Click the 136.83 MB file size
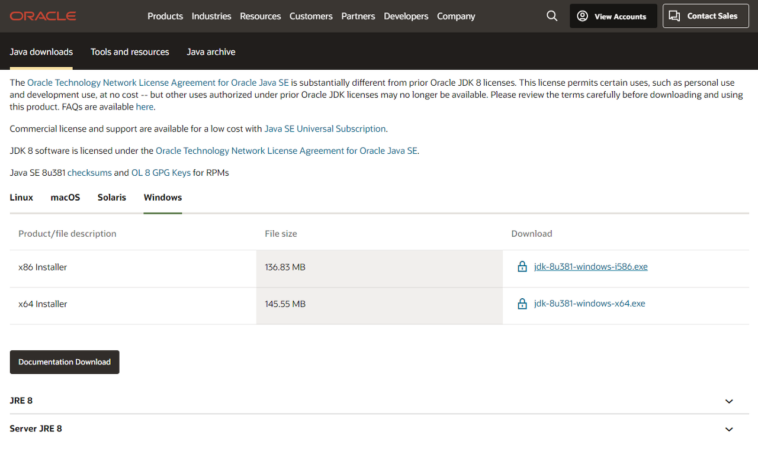The image size is (758, 458). (285, 267)
